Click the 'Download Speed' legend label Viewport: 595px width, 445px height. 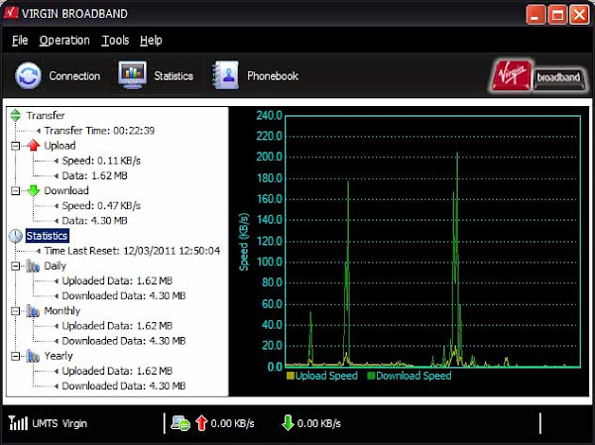pos(414,376)
